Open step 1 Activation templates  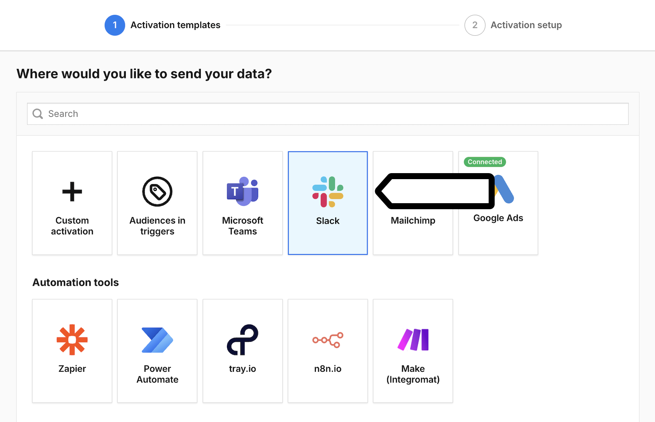(x=162, y=25)
